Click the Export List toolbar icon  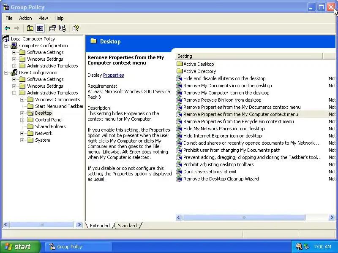point(63,28)
